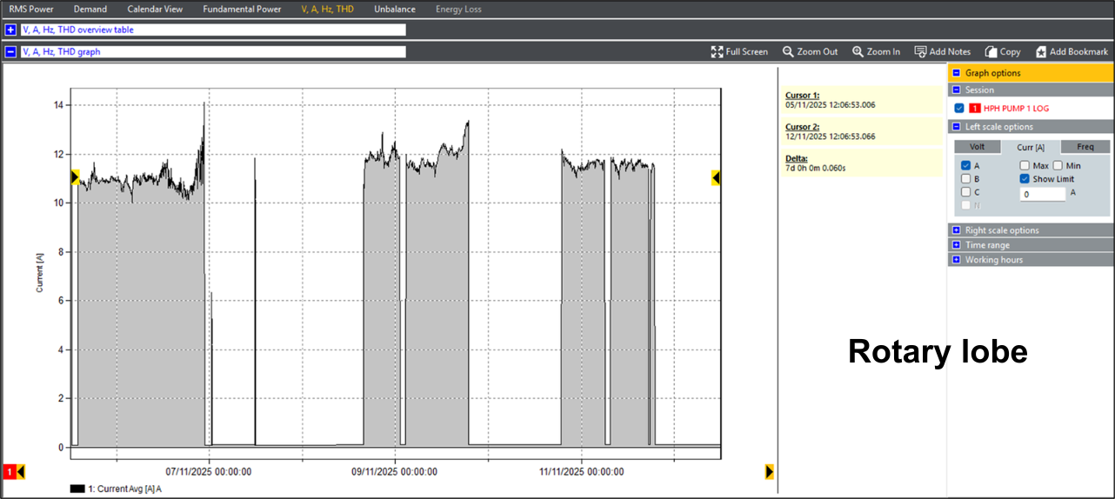The height and width of the screenshot is (499, 1115).
Task: Copy the graph using Copy icon
Action: click(x=990, y=52)
